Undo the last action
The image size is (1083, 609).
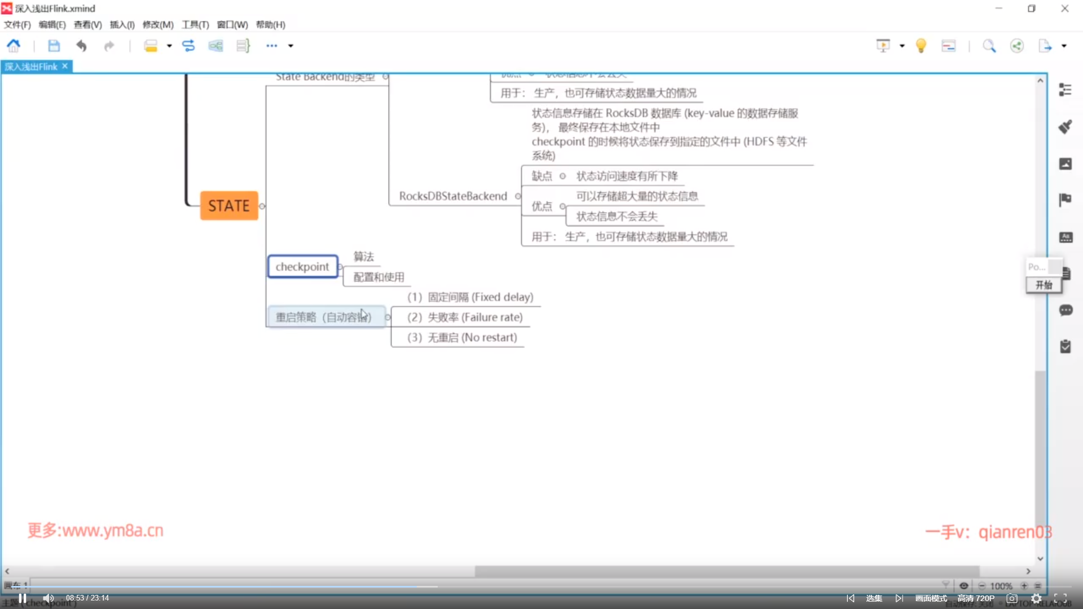click(81, 46)
